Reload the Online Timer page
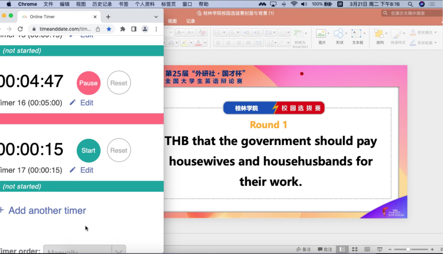The image size is (443, 254). click(20, 29)
